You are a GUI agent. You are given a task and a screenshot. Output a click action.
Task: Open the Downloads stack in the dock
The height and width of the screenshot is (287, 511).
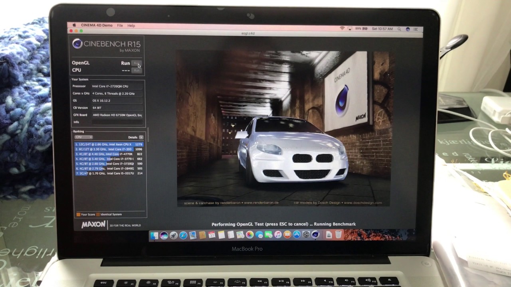coord(329,235)
